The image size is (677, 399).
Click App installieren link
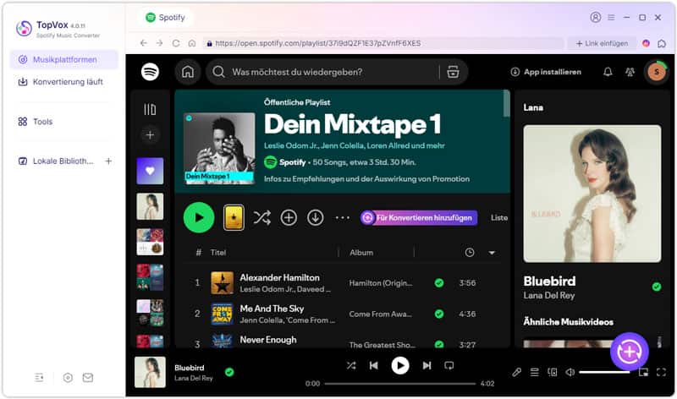tap(546, 72)
